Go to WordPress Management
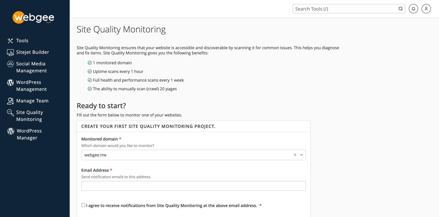The width and height of the screenshot is (439, 217). (31, 86)
